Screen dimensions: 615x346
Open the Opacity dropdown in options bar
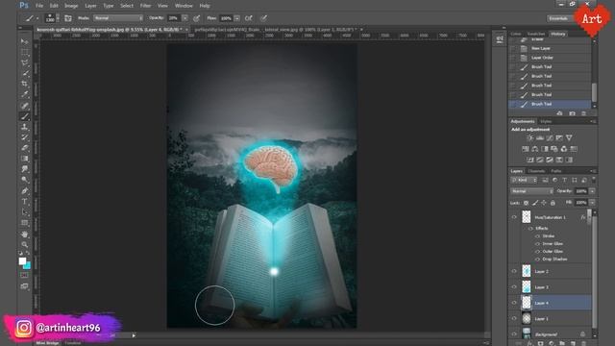click(x=184, y=18)
